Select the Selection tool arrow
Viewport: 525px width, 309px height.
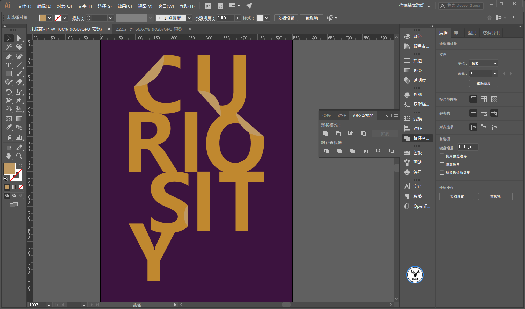[x=9, y=38]
